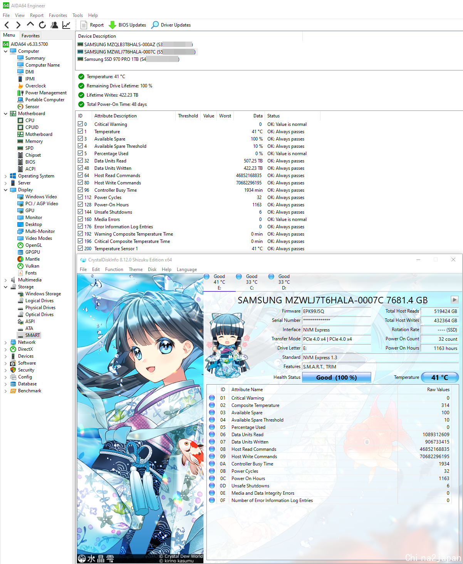This screenshot has width=463, height=564.
Task: Select the Security shield tree item
Action: [x=22, y=370]
